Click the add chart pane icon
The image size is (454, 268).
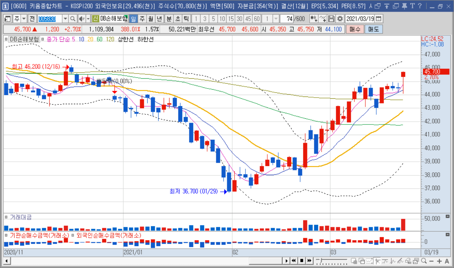(354, 261)
